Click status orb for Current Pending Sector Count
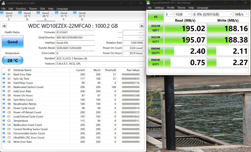Screen dimensions: 251x152 pos(4,129)
